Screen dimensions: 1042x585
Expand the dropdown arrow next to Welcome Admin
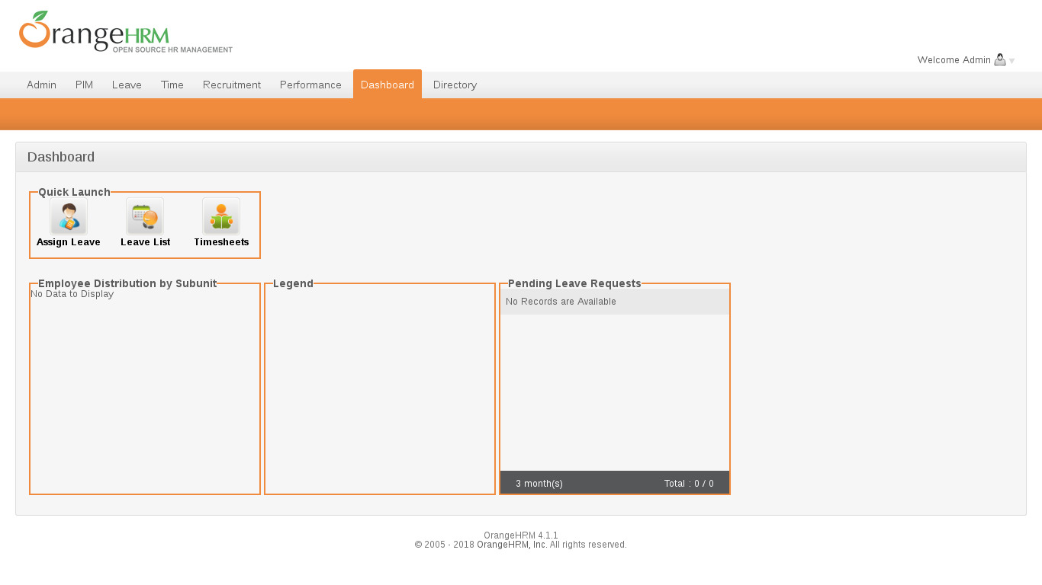click(1012, 61)
